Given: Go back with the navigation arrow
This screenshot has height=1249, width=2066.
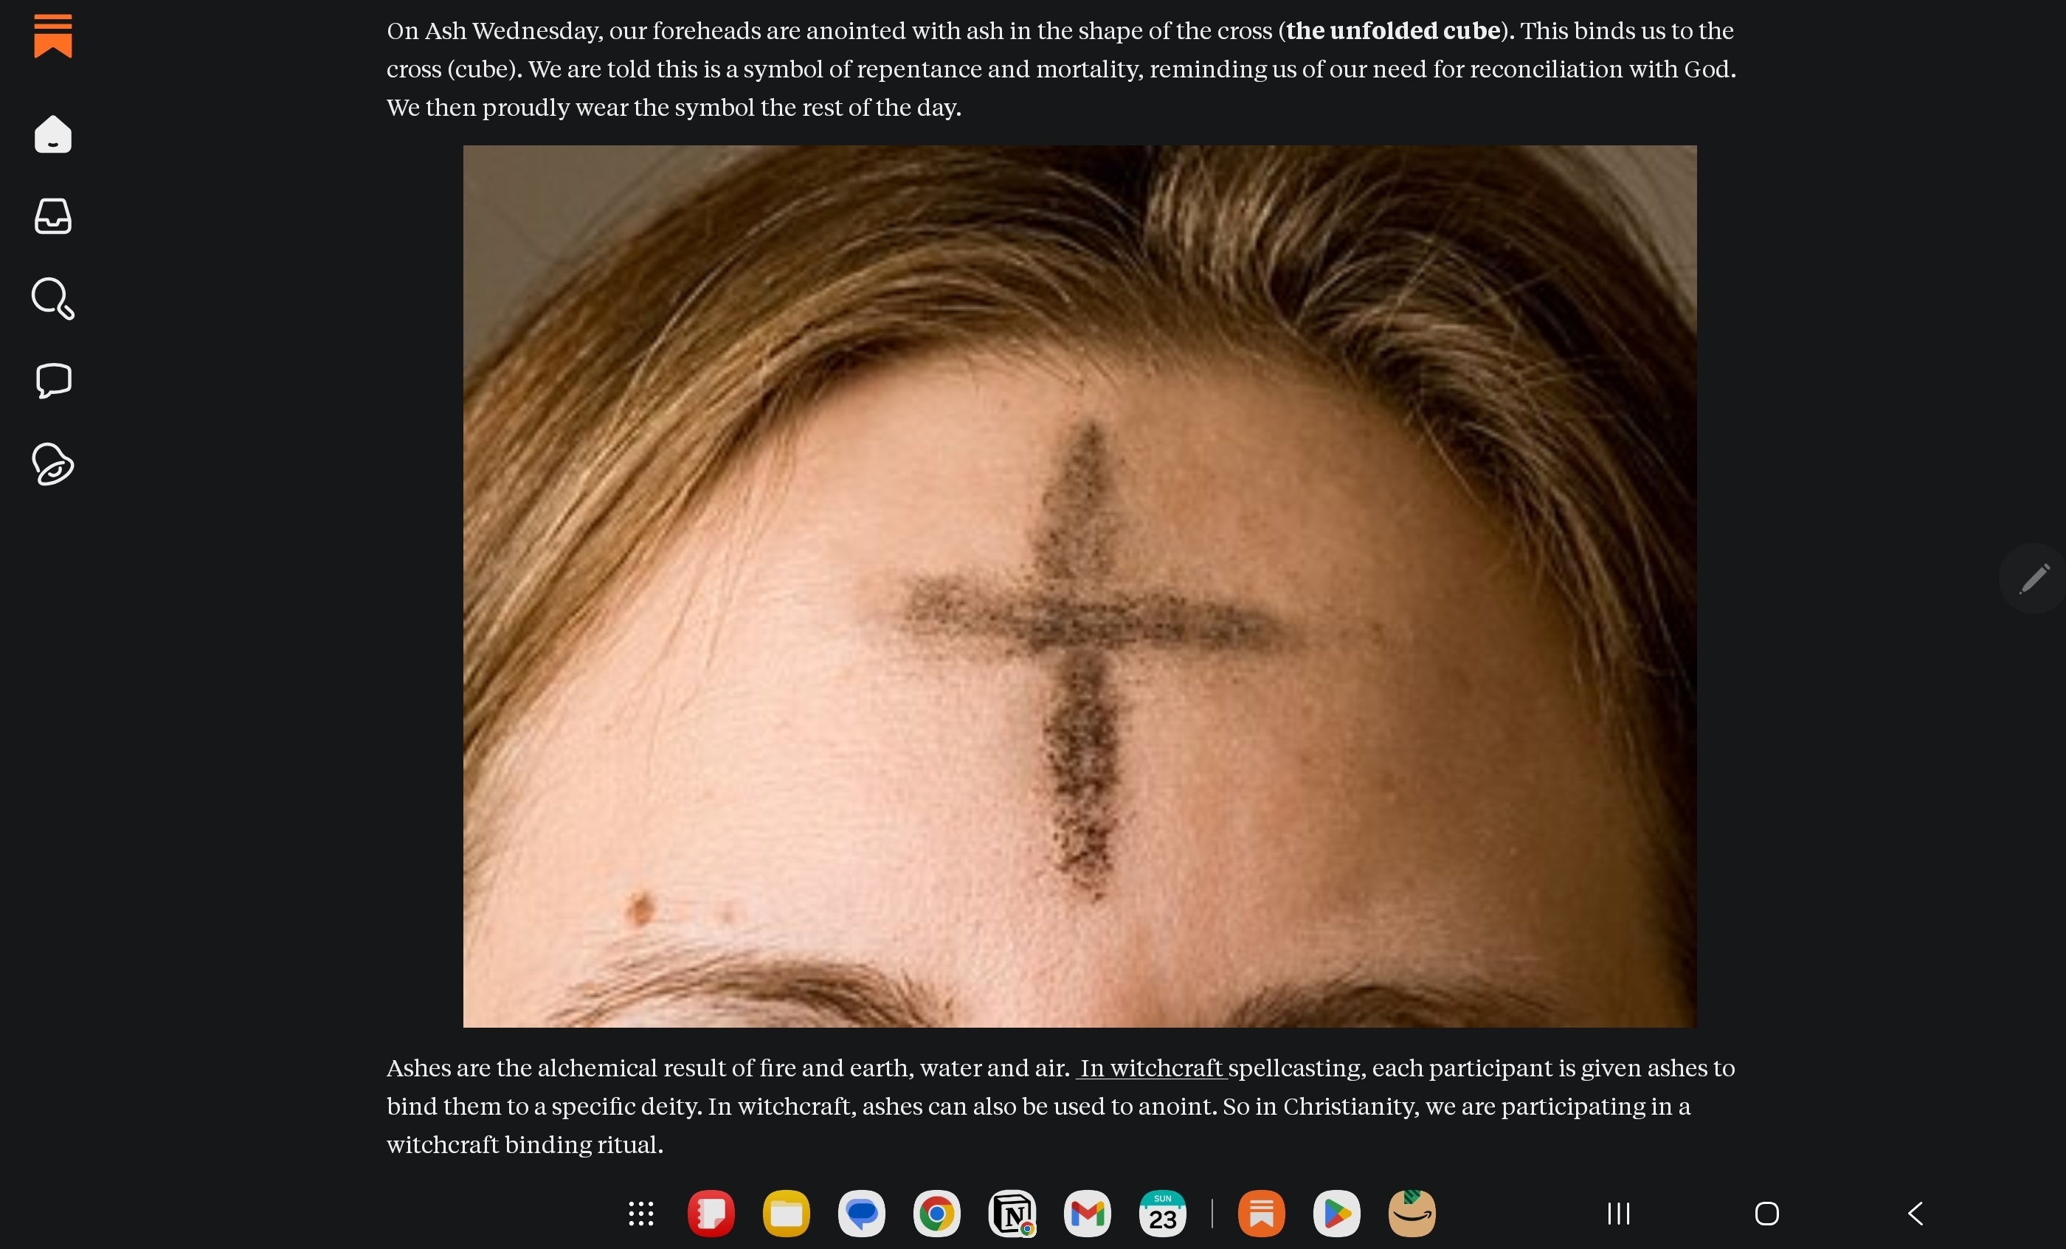Looking at the screenshot, I should pos(1916,1213).
